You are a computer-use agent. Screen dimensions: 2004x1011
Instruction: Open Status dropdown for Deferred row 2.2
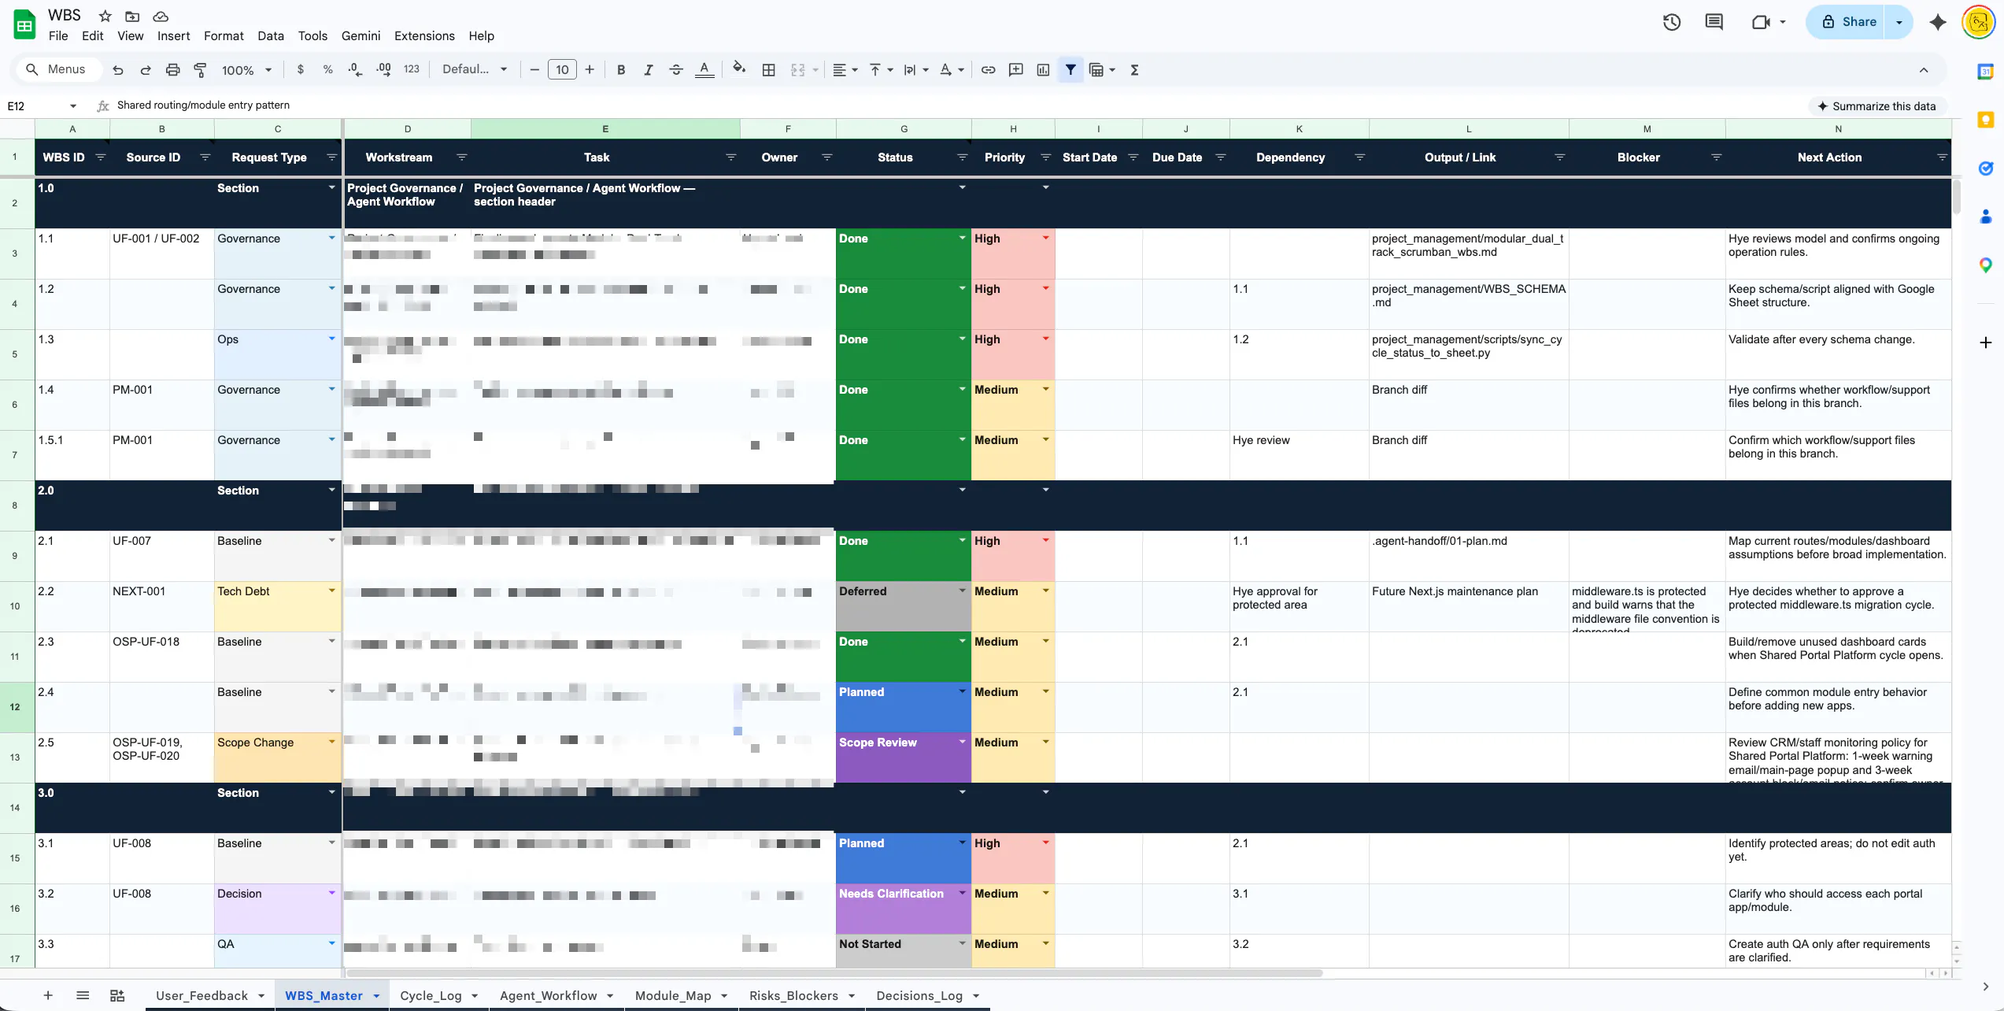click(962, 591)
